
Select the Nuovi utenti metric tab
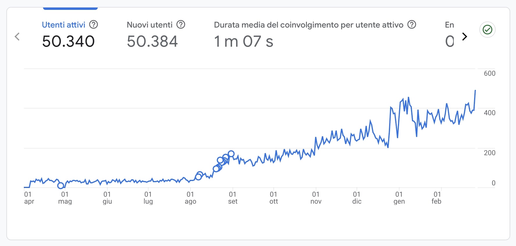(x=156, y=34)
